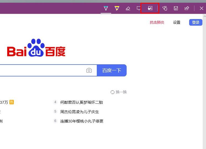Open 设置 settings link
The image size is (206, 149).
tap(177, 22)
